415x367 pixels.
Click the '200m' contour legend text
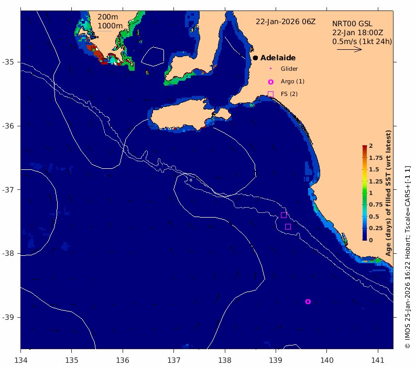click(x=108, y=17)
